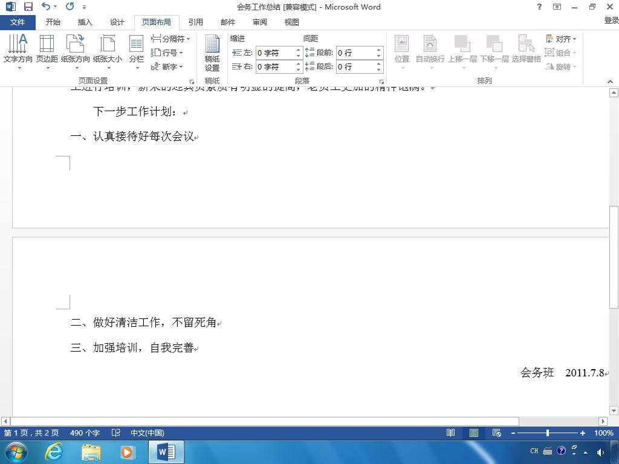Click the Sign in (登录) link

[611, 20]
